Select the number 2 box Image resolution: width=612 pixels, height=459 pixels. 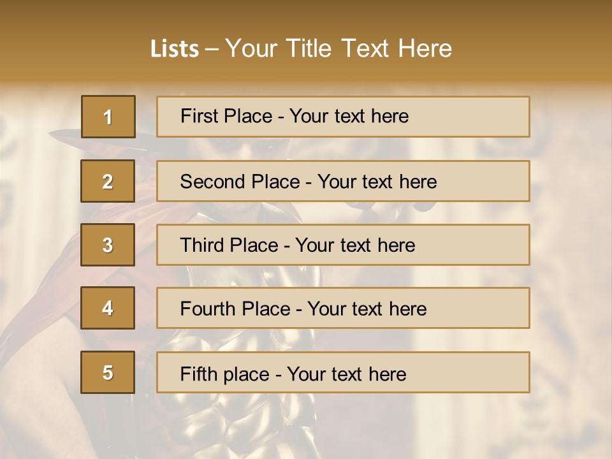tap(108, 181)
